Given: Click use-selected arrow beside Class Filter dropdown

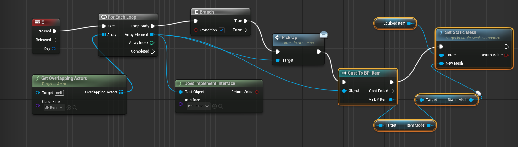Looking at the screenshot, I should (x=69, y=108).
